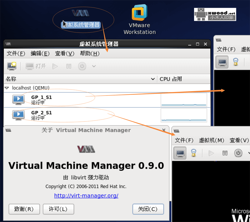Click Pause button in lower VM window
This screenshot has height=222, width=250.
click(x=225, y=153)
